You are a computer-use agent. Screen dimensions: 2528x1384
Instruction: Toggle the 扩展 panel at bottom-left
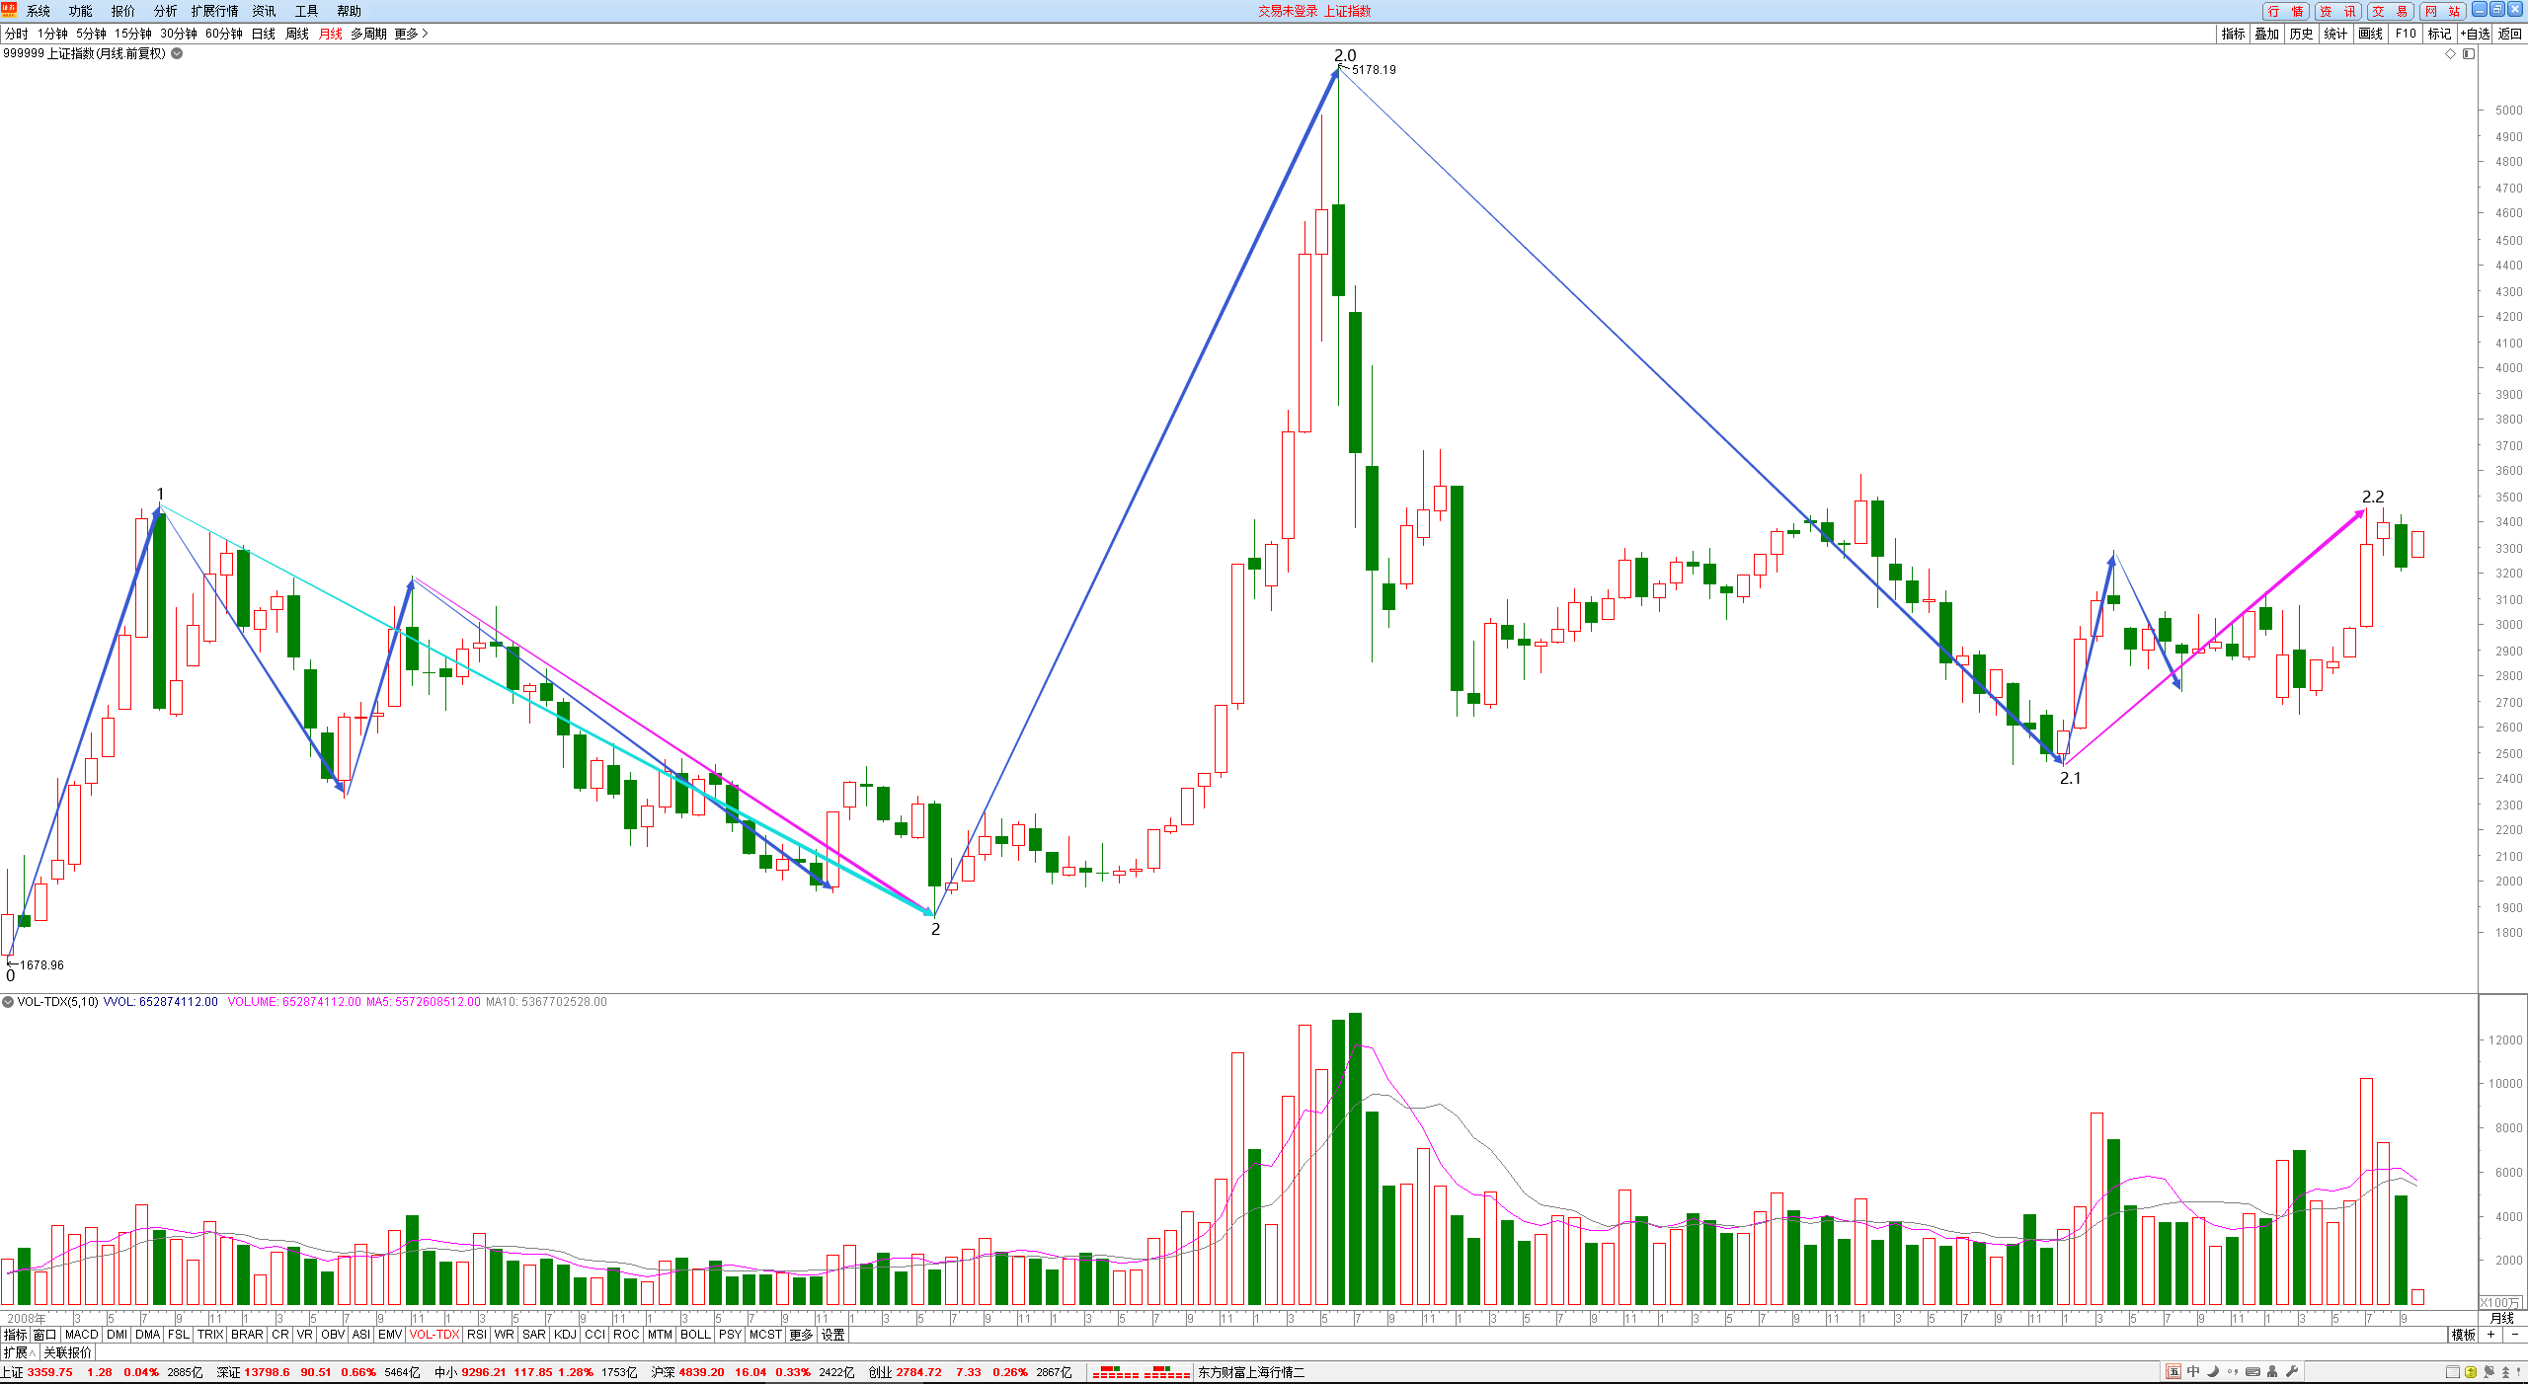pyautogui.click(x=19, y=1352)
